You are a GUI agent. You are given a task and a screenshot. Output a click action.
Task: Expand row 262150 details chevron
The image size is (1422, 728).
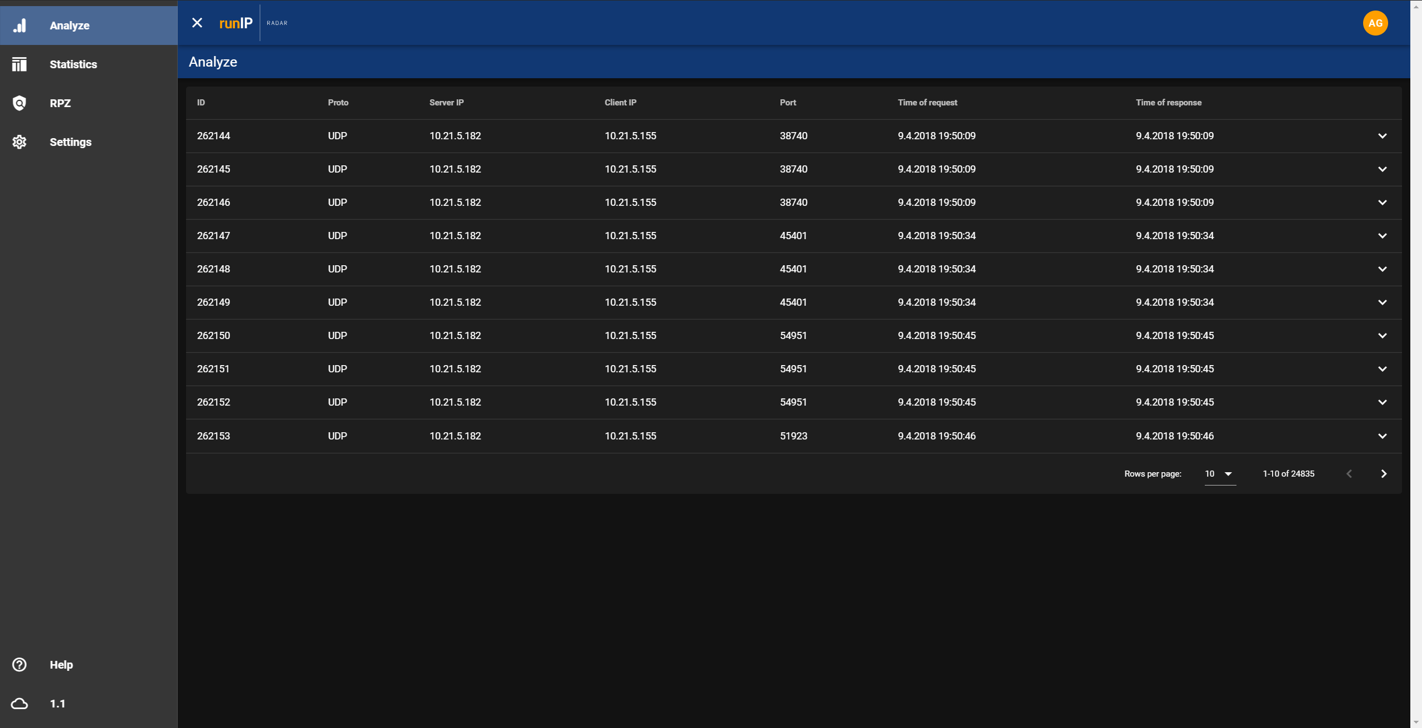(x=1382, y=336)
